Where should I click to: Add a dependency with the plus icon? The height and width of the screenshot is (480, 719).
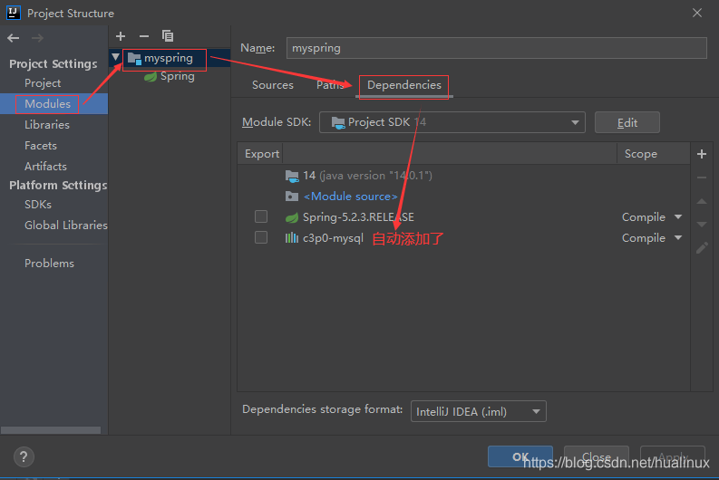coord(702,154)
